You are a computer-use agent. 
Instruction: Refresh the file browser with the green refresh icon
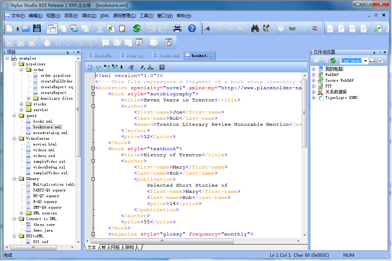click(x=332, y=61)
